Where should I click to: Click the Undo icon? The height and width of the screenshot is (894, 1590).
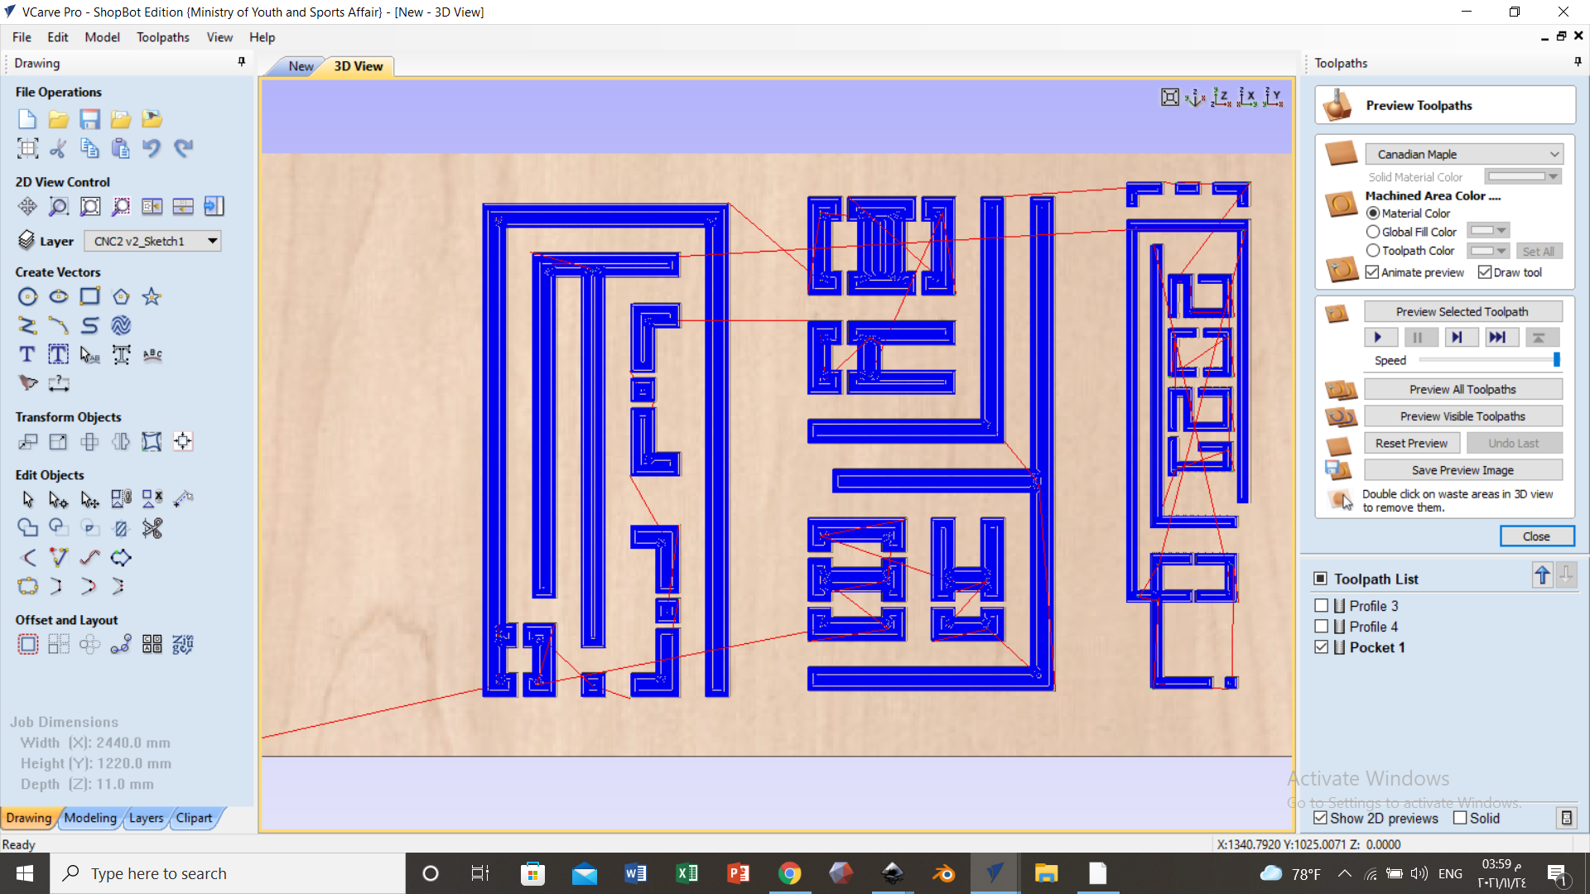(x=152, y=148)
